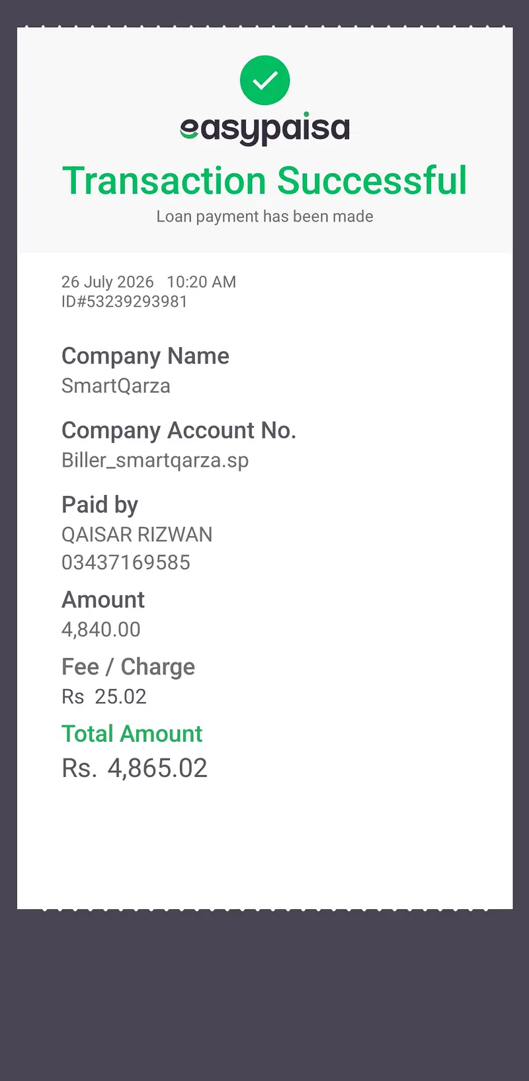This screenshot has width=529, height=1081.
Task: Click the easypaisa logo
Action: coord(264,129)
